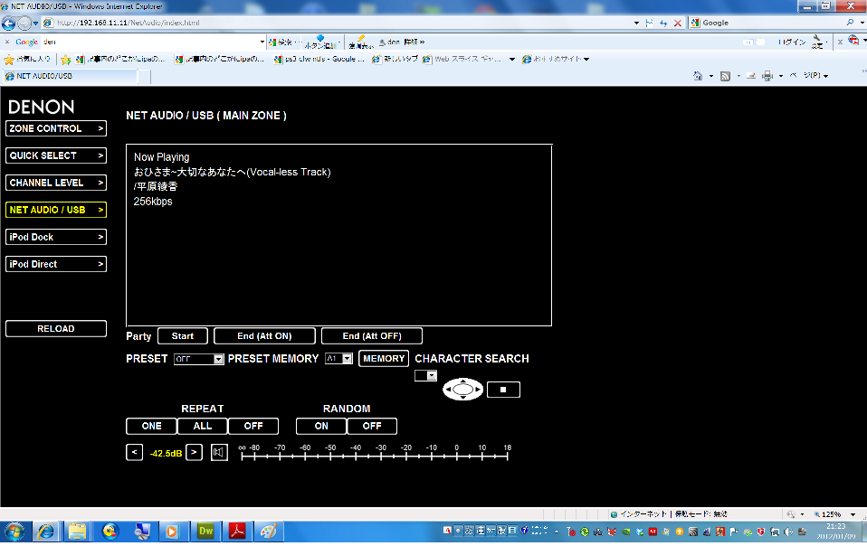Click the compatibility view icon in address bar
The width and height of the screenshot is (867, 546).
click(x=649, y=24)
